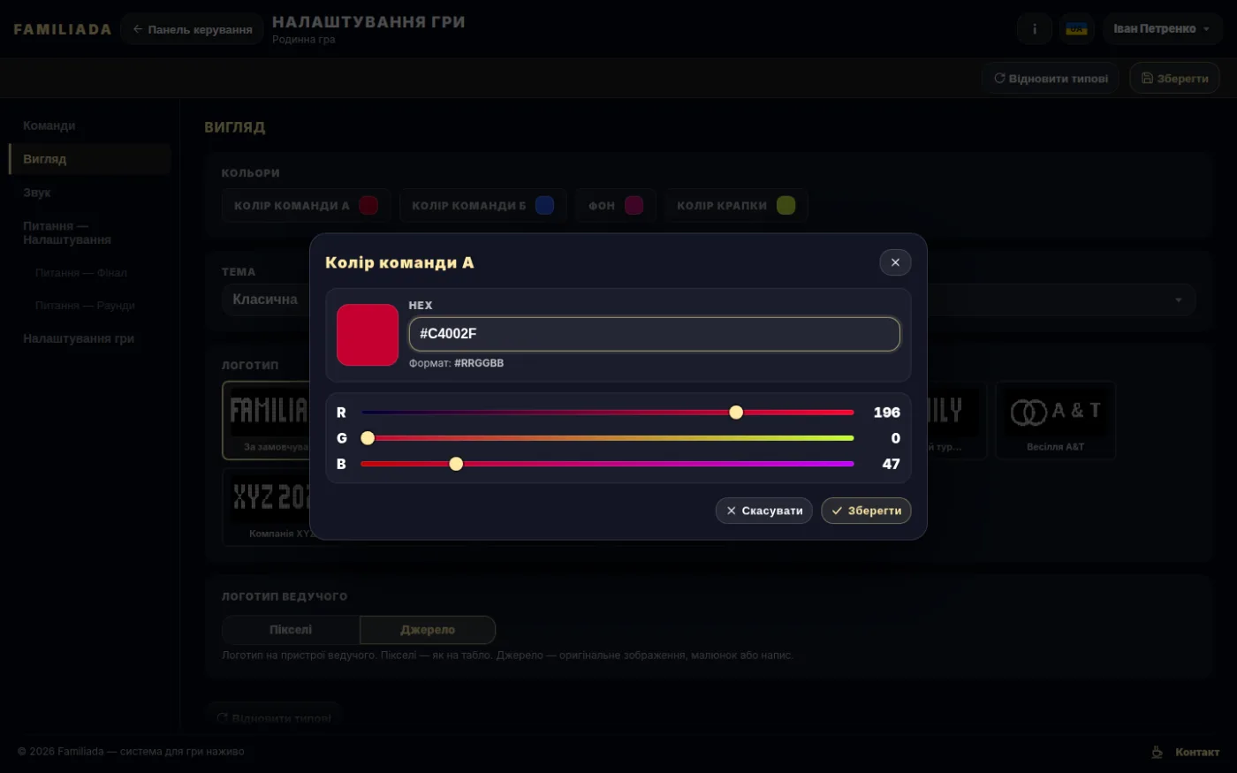The image size is (1237, 773).
Task: Expand the Тема dropdown
Action: tap(708, 299)
